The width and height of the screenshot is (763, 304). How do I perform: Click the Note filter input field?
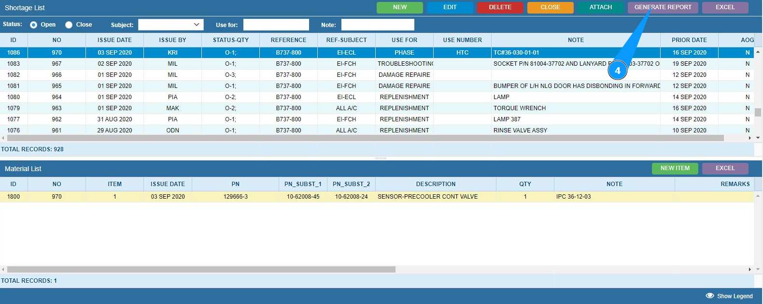[378, 25]
